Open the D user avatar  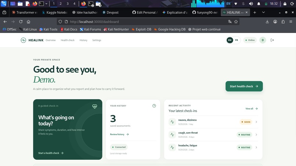coord(263,40)
